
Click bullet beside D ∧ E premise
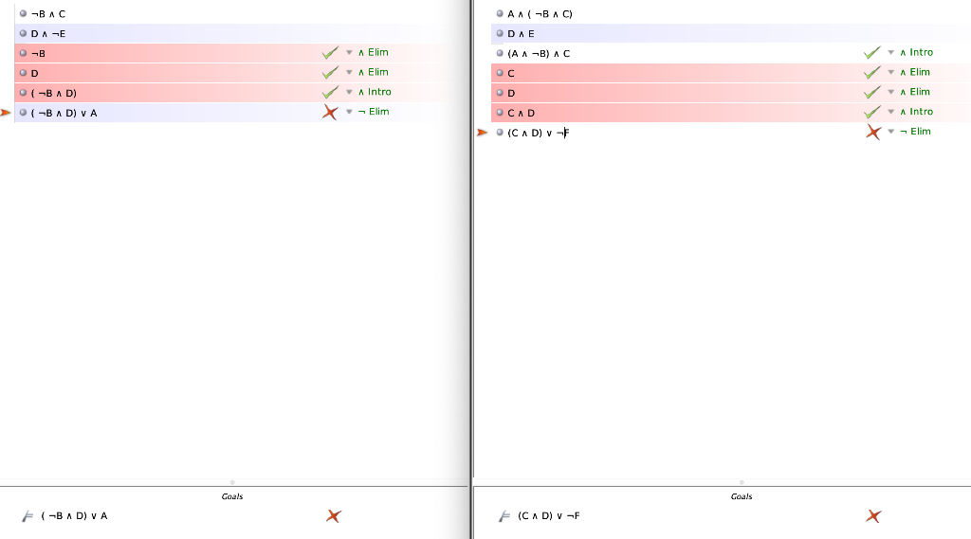(x=500, y=33)
